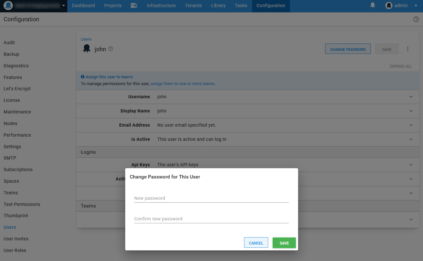Click the Octopus logo in top-left corner
The height and width of the screenshot is (261, 423).
coord(8,6)
